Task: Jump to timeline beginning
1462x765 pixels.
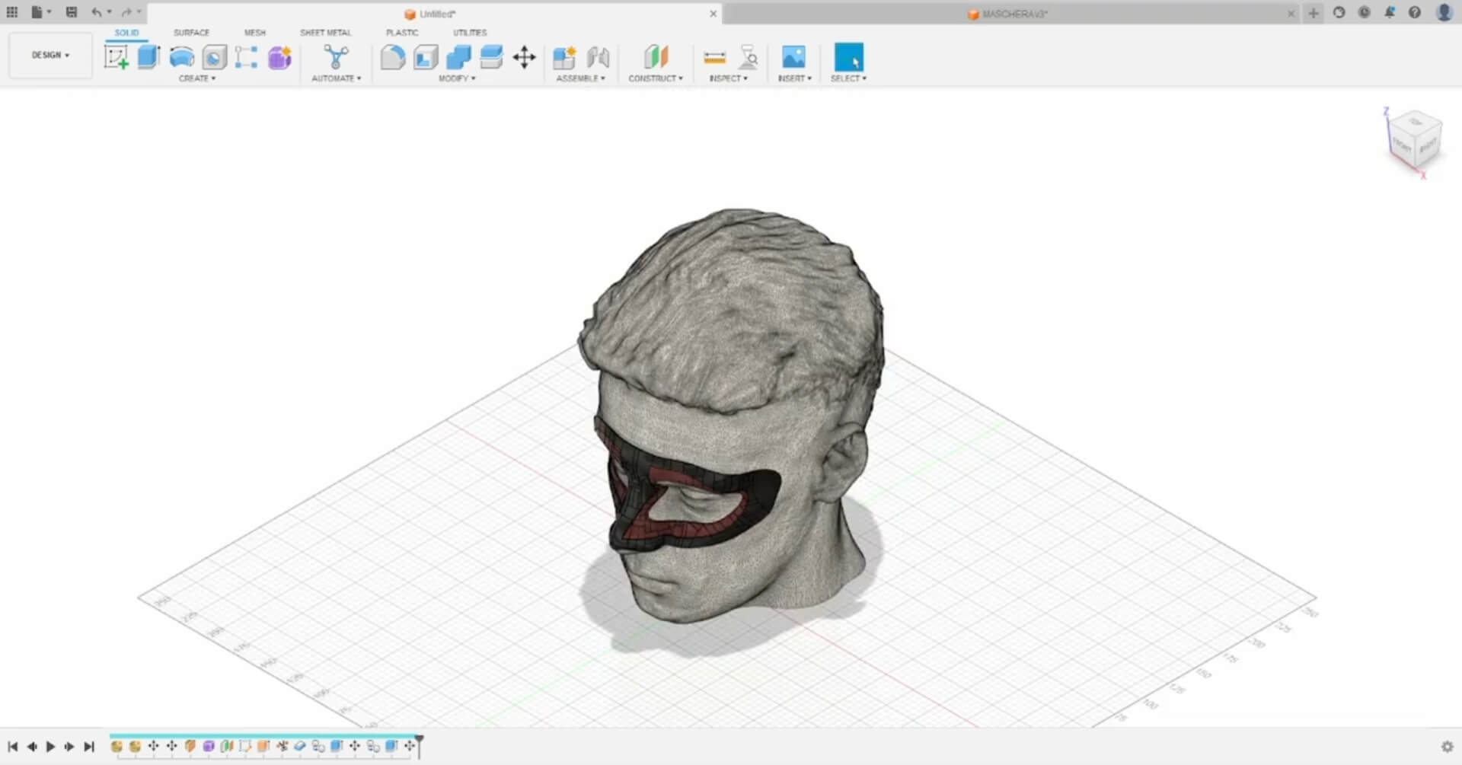Action: point(13,747)
